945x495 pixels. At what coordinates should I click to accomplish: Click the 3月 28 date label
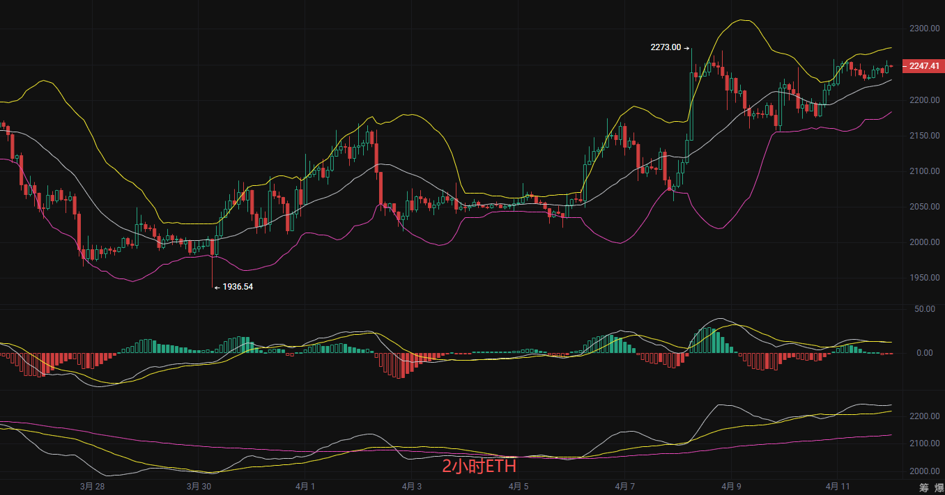tap(92, 487)
